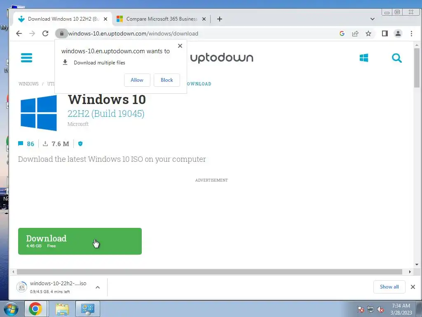Click the comments icon showing 86
Screen dimensions: 422x317
tap(21, 144)
